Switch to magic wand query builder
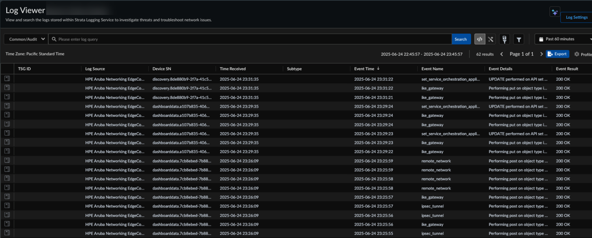 491,39
